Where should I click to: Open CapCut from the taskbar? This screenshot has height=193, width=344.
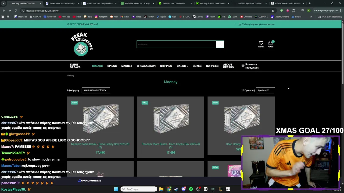click(206, 189)
